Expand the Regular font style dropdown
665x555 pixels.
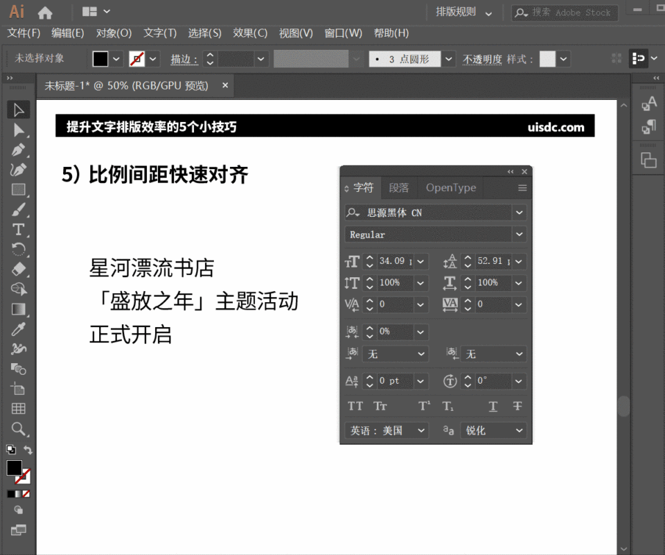click(518, 234)
